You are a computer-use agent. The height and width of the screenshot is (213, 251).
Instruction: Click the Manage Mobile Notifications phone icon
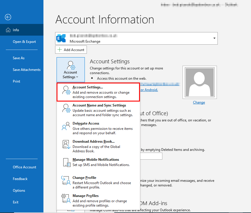point(66,163)
